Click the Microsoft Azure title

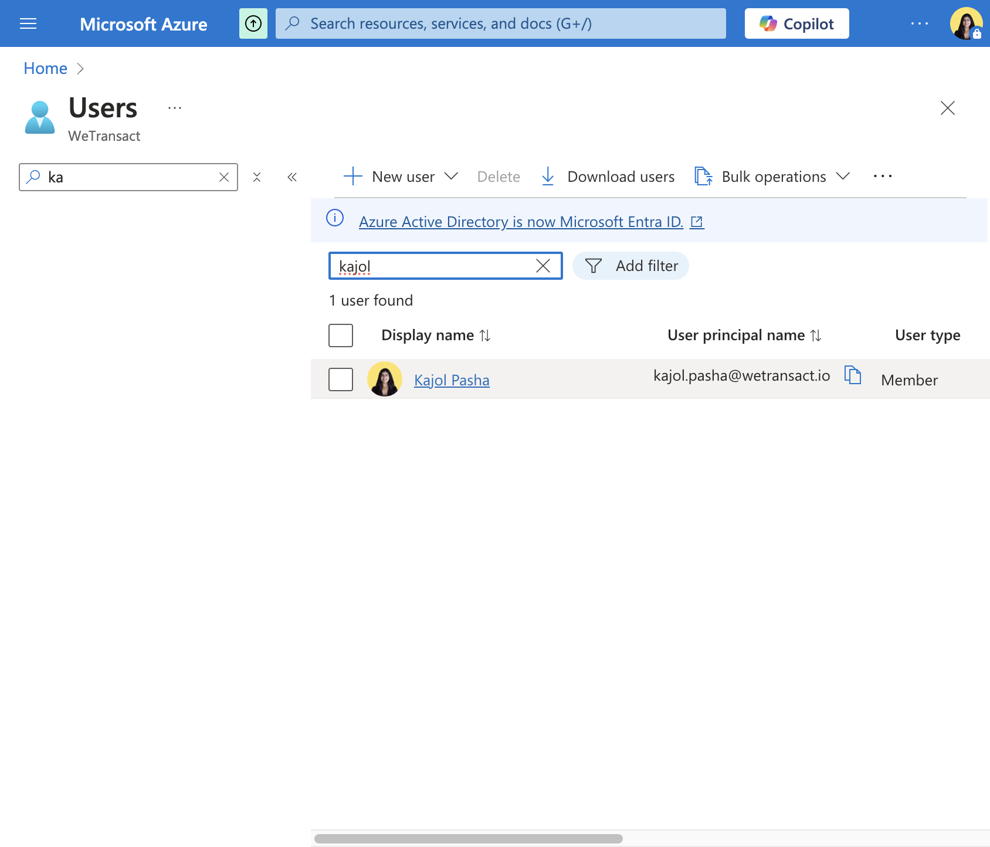point(143,24)
